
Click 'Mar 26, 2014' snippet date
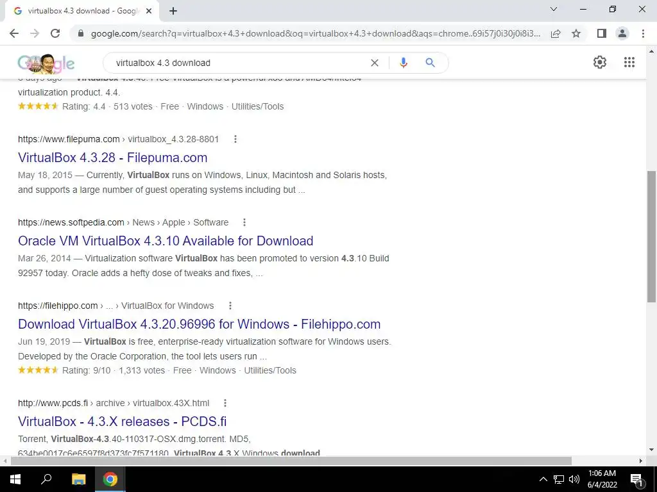pos(44,258)
